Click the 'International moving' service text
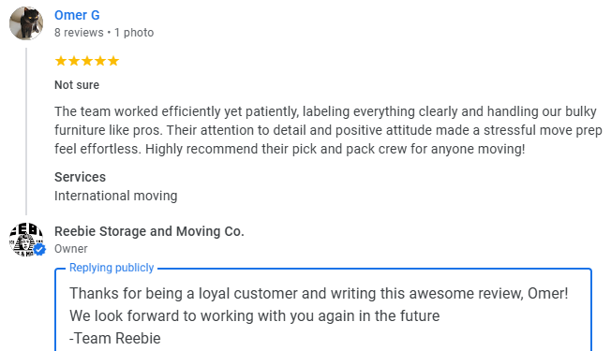This screenshot has width=611, height=351. [x=115, y=196]
